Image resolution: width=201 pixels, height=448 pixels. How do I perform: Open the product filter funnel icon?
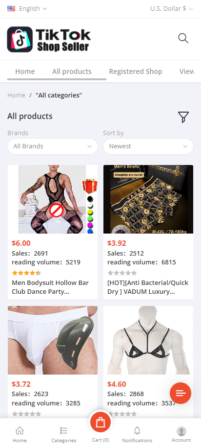(183, 117)
